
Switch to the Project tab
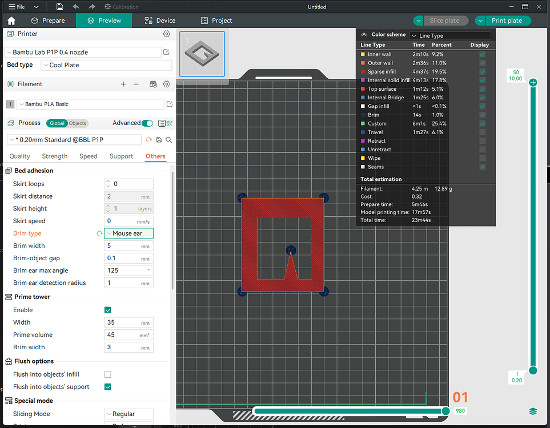[x=216, y=21]
